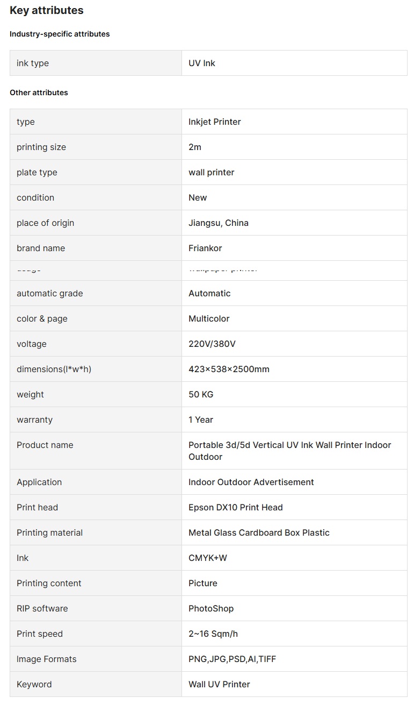Image resolution: width=414 pixels, height=704 pixels.
Task: Click Indoor Outdoor Advertisement application value
Action: pos(251,482)
